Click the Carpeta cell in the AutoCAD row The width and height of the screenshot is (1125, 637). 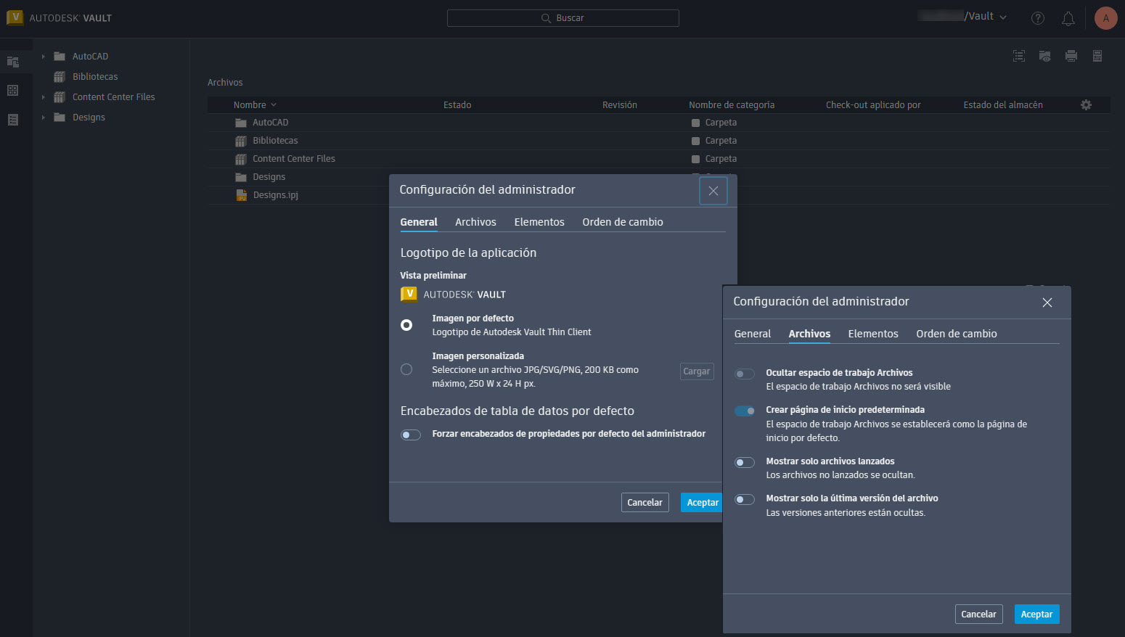tap(721, 123)
